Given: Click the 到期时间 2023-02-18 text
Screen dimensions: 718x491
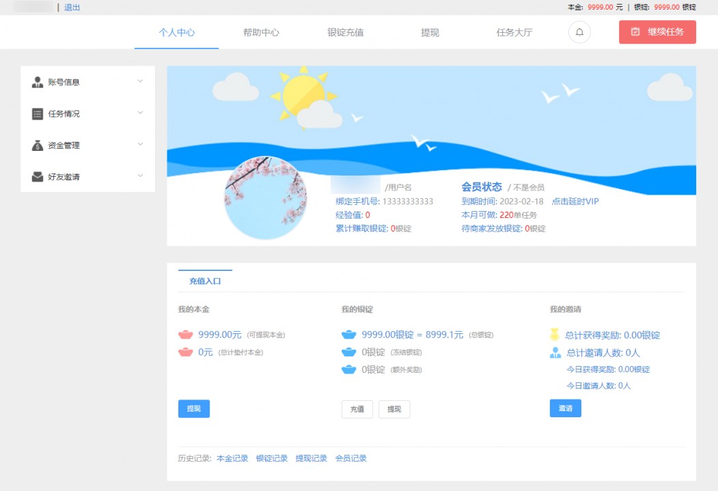Looking at the screenshot, I should point(502,201).
